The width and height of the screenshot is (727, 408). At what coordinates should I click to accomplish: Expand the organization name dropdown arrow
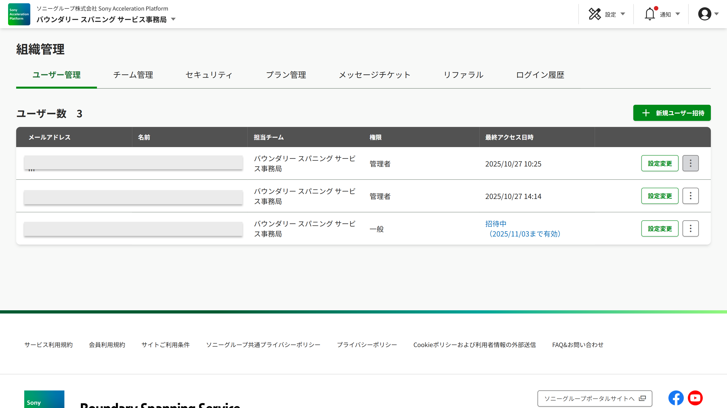coord(173,19)
